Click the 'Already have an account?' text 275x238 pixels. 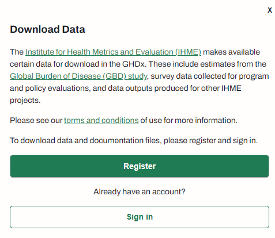[140, 191]
